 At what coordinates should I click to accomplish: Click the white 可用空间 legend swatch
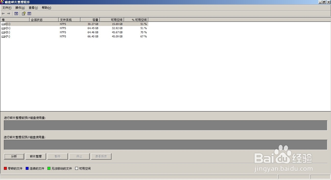point(77,168)
